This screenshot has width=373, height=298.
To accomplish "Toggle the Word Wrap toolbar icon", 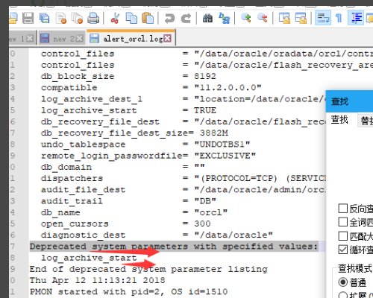I will tap(323, 18).
